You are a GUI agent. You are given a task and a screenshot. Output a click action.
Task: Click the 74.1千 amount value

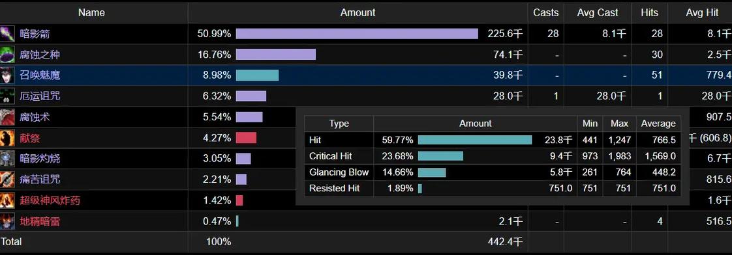[x=508, y=55]
